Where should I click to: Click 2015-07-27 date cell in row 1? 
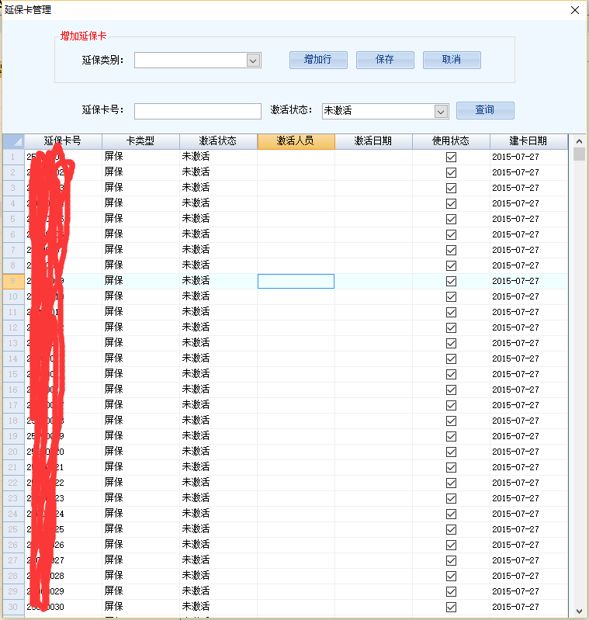pos(528,157)
